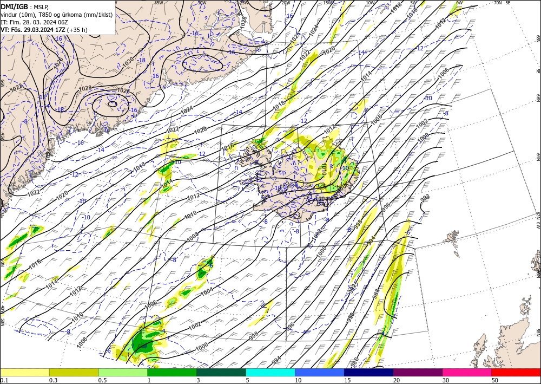Screen dimensions: 541x384
Task: Click the legend value '0.5'
Action: (x=102, y=380)
